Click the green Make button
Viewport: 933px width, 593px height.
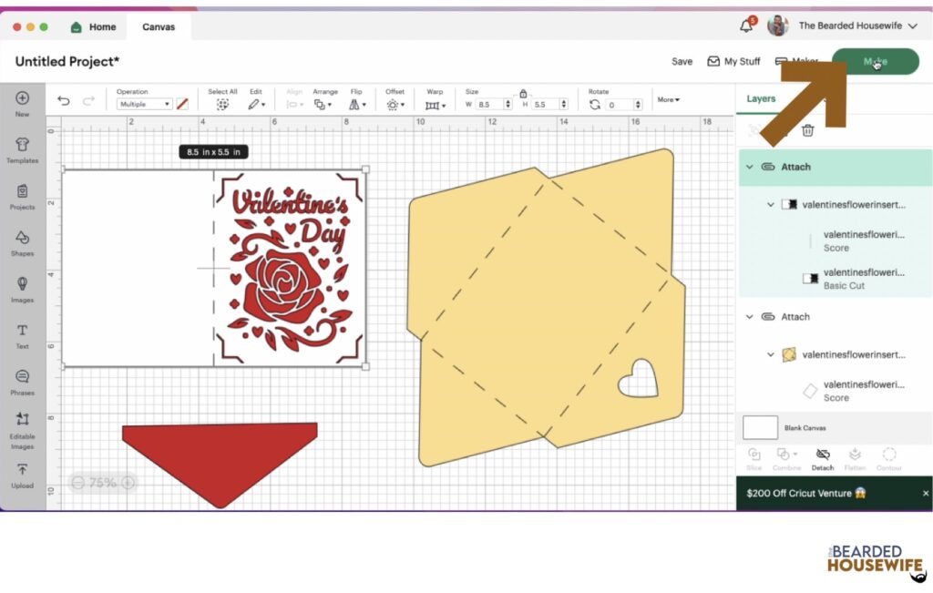pos(874,60)
